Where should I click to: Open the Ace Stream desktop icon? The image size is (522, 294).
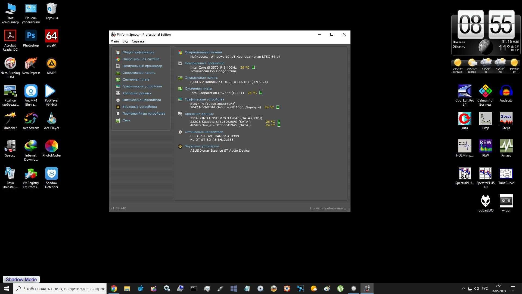pyautogui.click(x=31, y=121)
